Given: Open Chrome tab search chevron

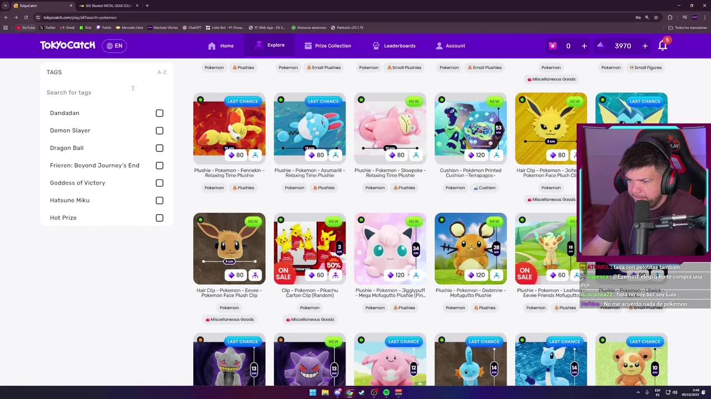Looking at the screenshot, I should click(x=6, y=6).
